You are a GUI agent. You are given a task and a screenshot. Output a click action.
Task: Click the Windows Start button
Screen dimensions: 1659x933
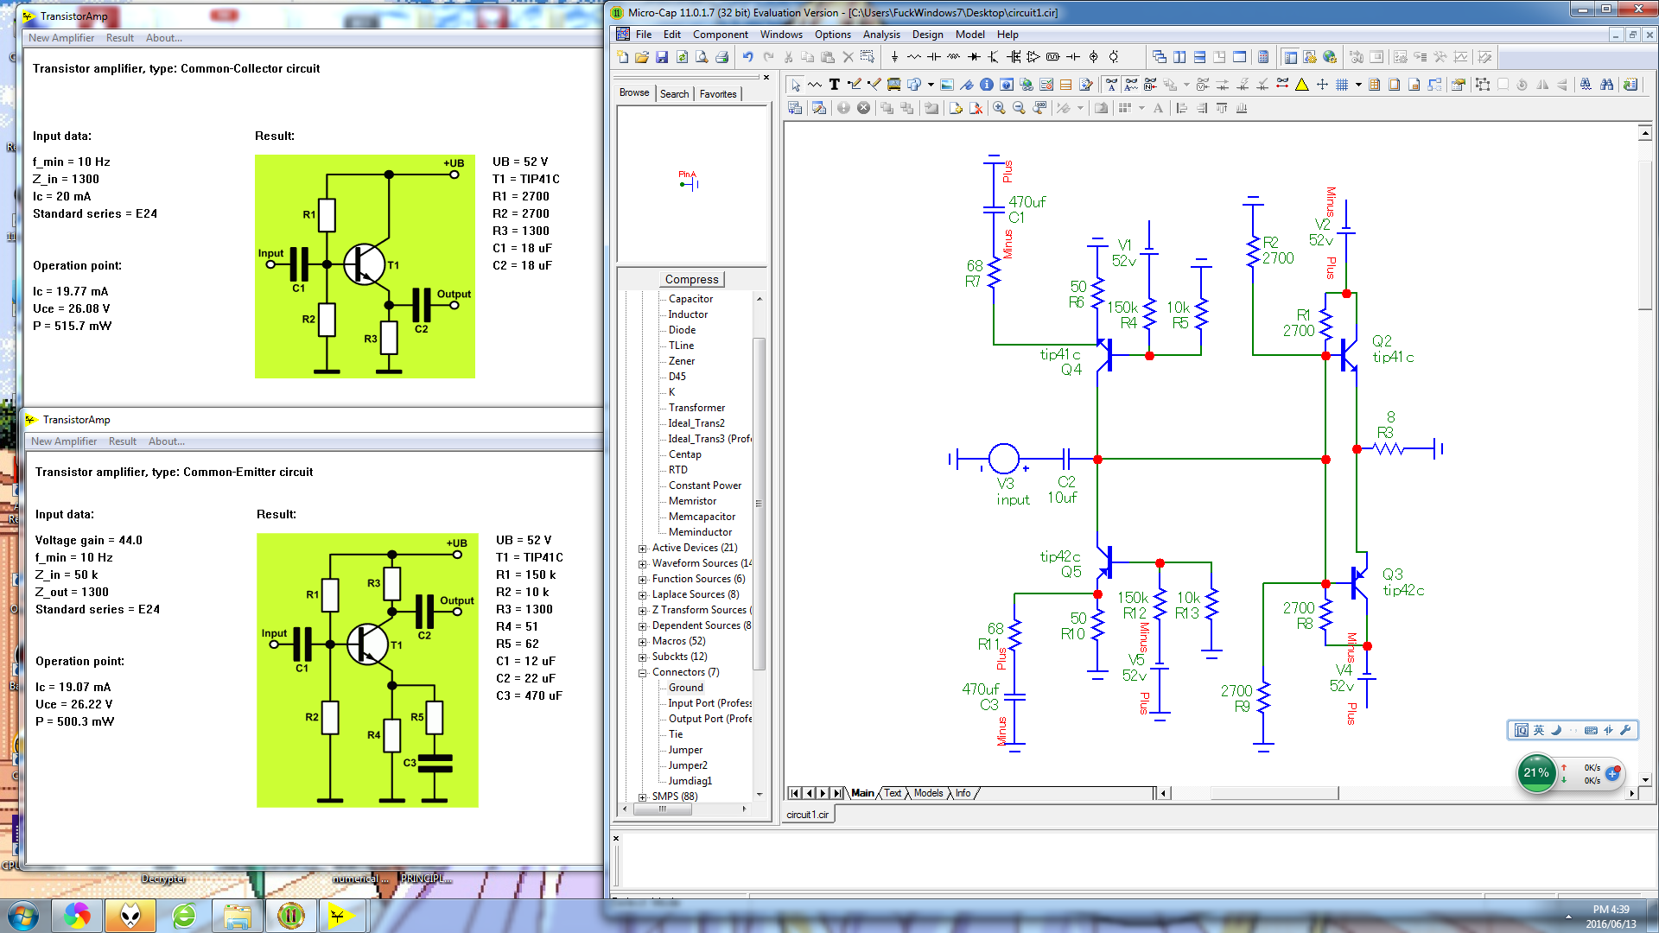point(22,915)
